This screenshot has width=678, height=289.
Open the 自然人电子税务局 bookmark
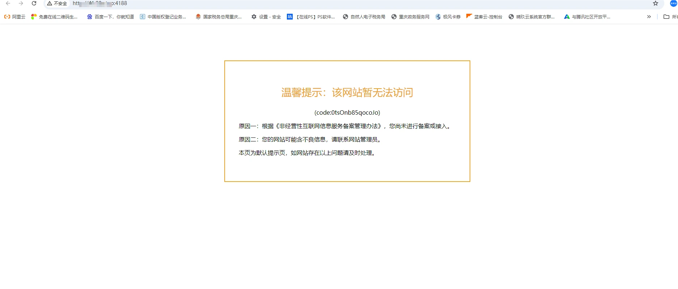coord(364,17)
